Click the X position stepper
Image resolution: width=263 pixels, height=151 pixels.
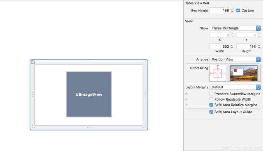pos(232,35)
